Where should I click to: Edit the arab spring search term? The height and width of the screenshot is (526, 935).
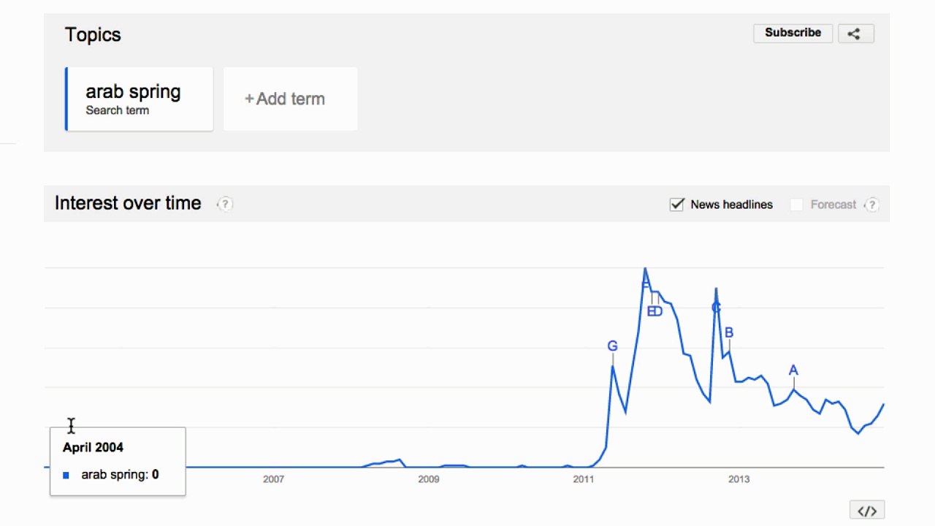133,92
